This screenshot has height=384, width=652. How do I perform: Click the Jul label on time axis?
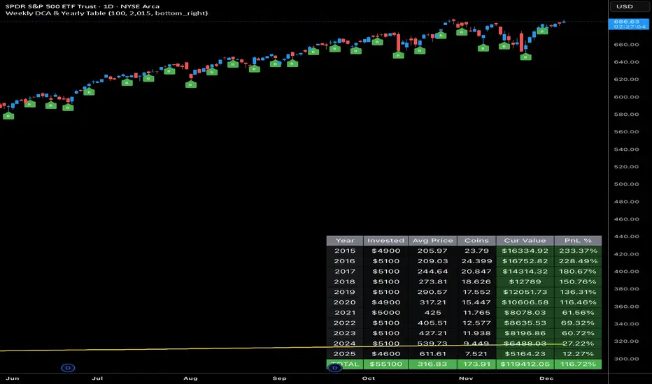(97, 378)
